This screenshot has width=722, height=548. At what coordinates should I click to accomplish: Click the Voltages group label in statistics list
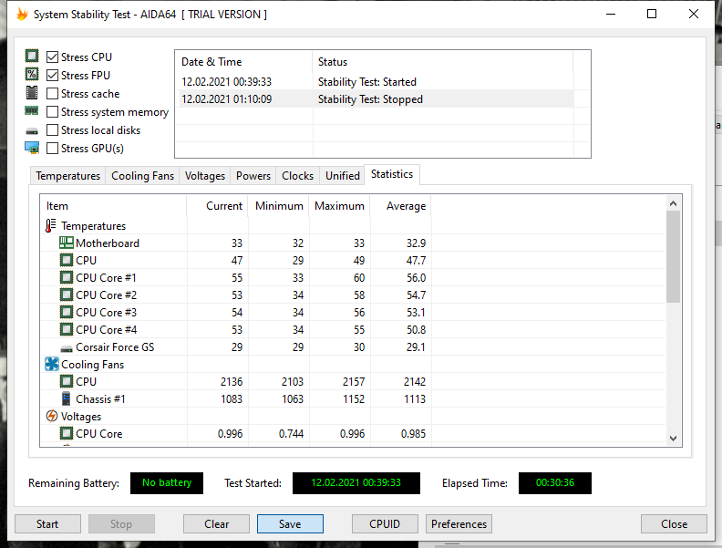coord(81,417)
